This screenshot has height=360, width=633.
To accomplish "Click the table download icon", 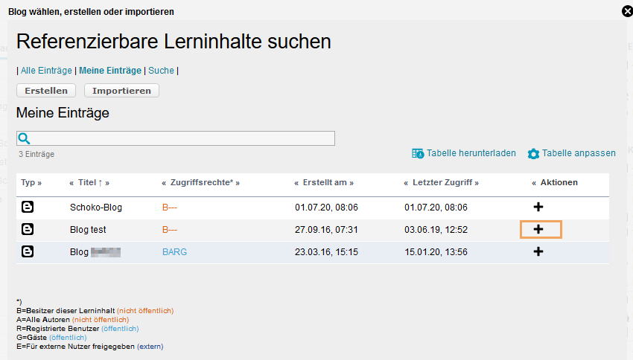I will tap(418, 153).
